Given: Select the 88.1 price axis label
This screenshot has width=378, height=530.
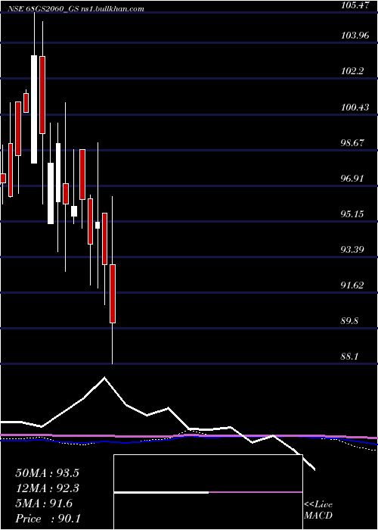Looking at the screenshot, I should click(x=351, y=357).
